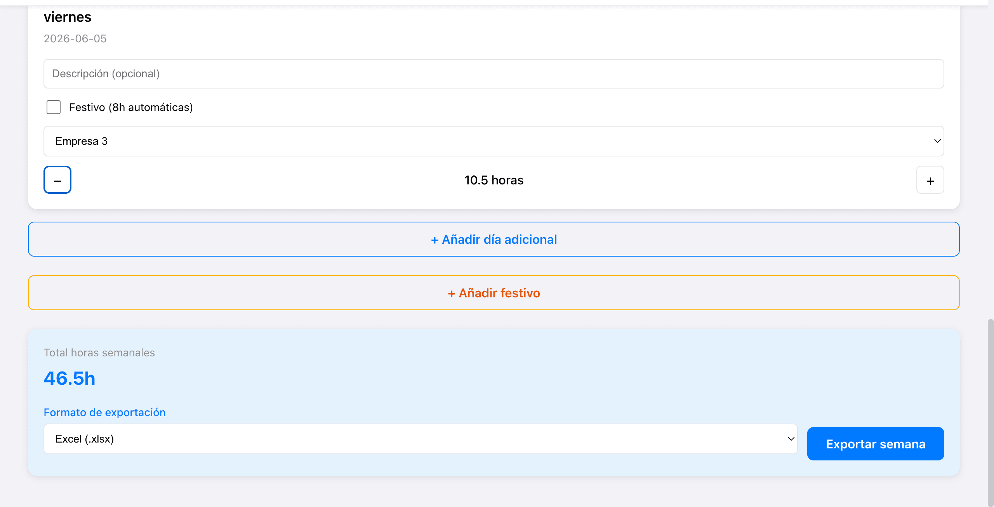The width and height of the screenshot is (994, 507).
Task: Open the Empresa 3 dropdown
Action: pyautogui.click(x=494, y=141)
